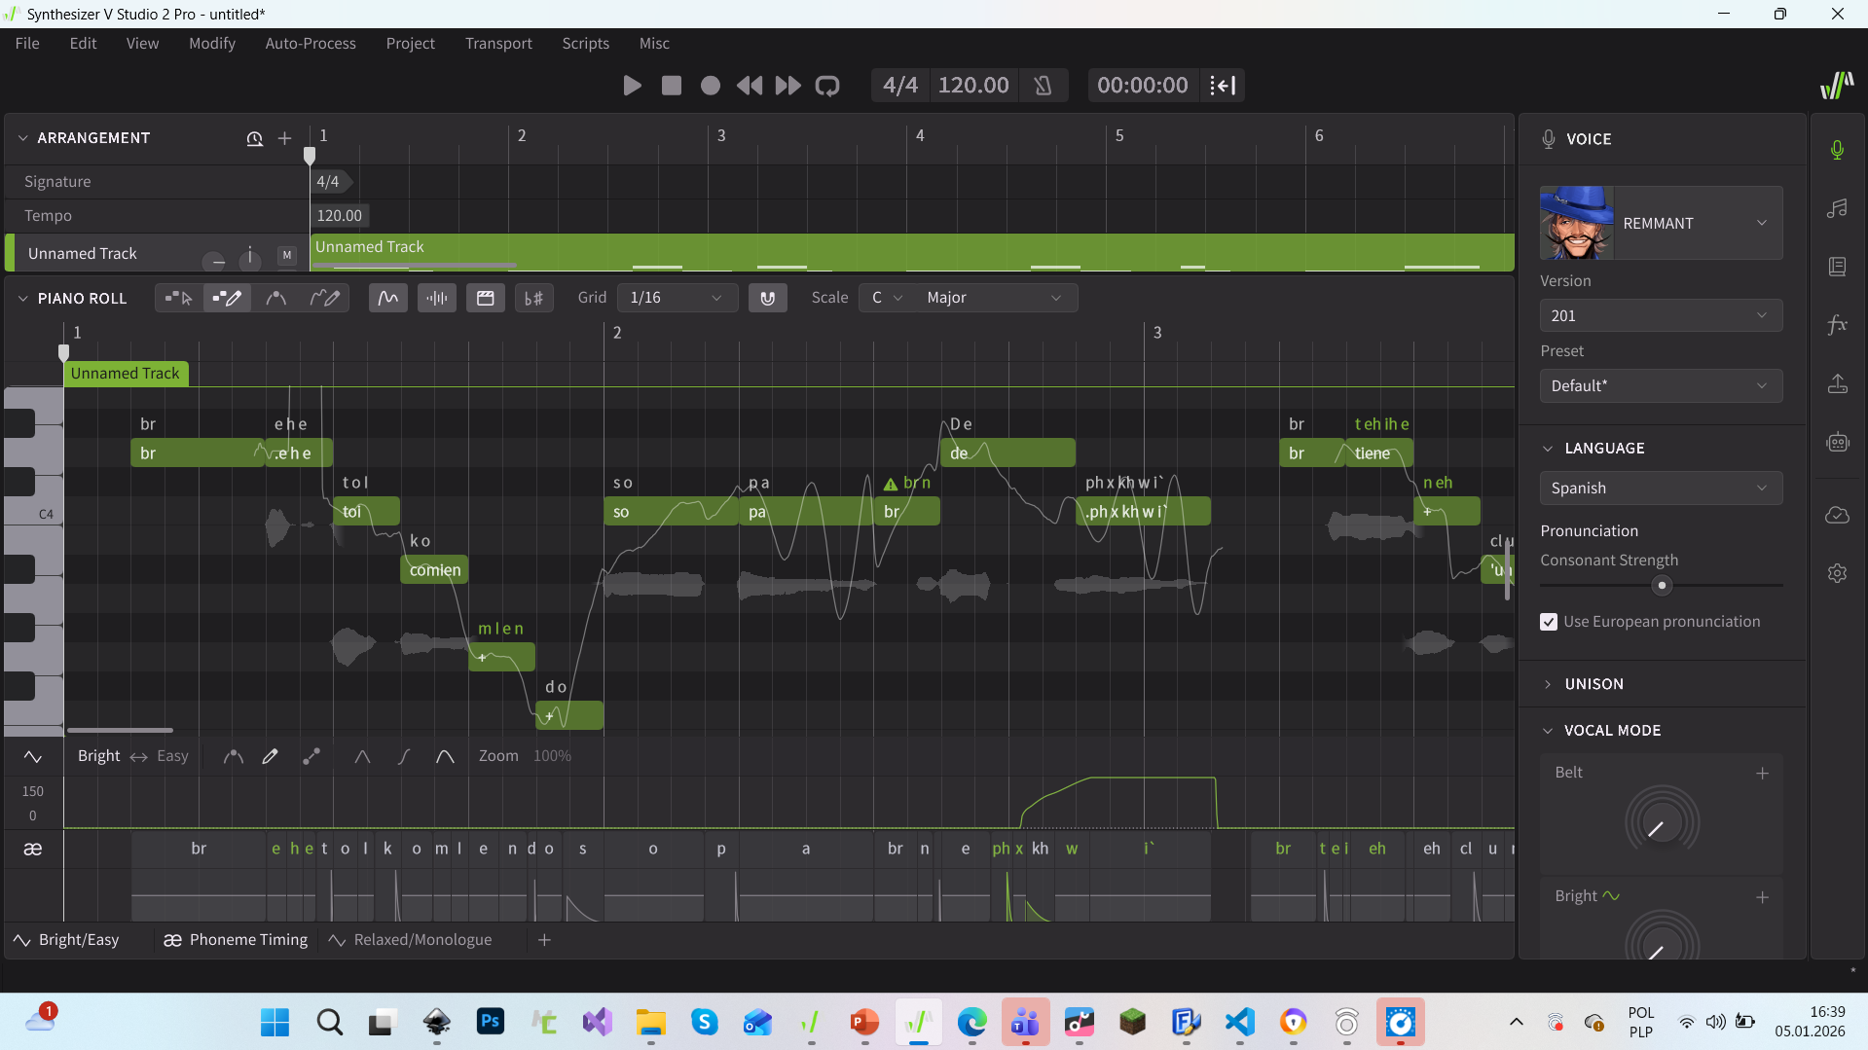Image resolution: width=1868 pixels, height=1050 pixels.
Task: Select the pitch curve pencil tool
Action: click(325, 298)
